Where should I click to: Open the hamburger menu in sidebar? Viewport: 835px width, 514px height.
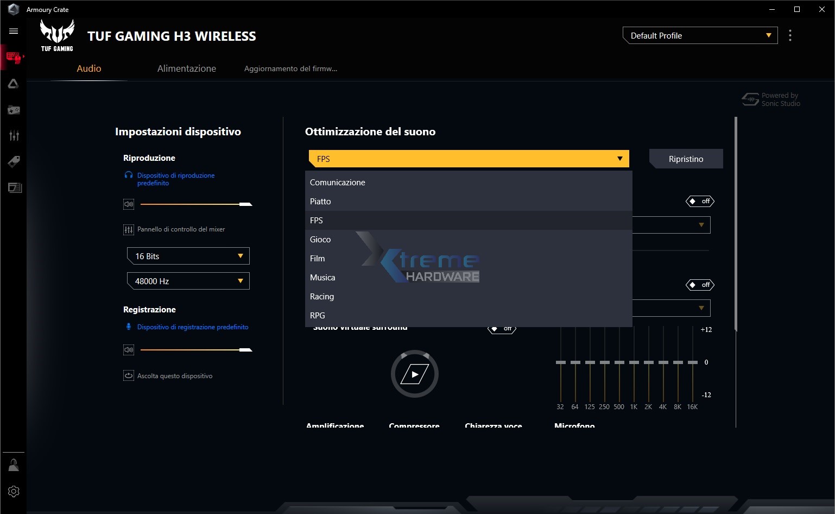click(14, 32)
